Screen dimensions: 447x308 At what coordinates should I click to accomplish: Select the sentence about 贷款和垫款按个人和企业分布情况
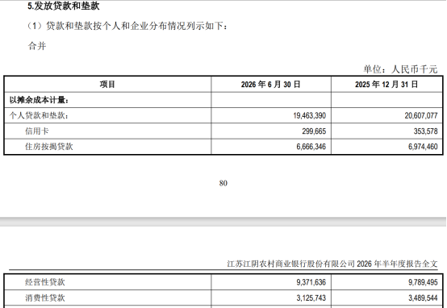coord(127,27)
